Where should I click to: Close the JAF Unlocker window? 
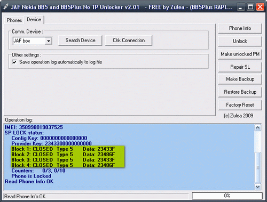coord(260,7)
